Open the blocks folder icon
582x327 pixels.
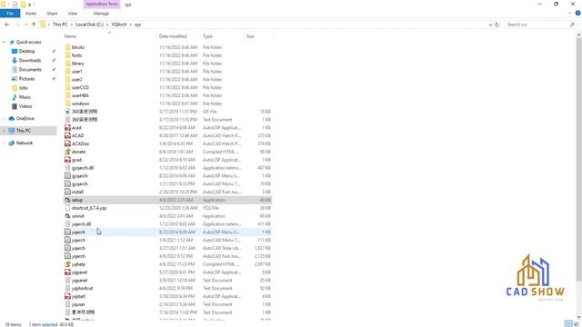pos(67,47)
